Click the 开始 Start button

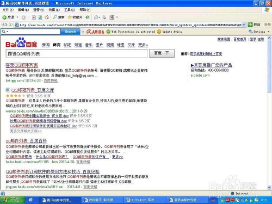point(12,200)
